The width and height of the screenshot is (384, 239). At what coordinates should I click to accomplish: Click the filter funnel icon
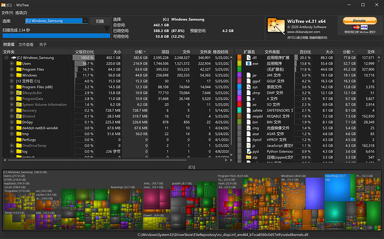106,29
